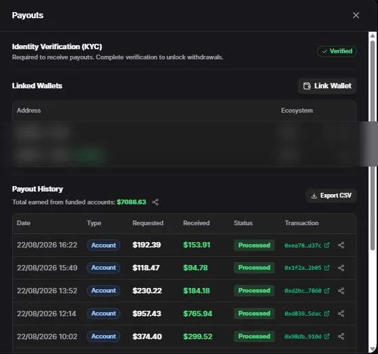This screenshot has width=378, height=354.
Task: Click Account tag for 13:52 payout
Action: point(103,291)
